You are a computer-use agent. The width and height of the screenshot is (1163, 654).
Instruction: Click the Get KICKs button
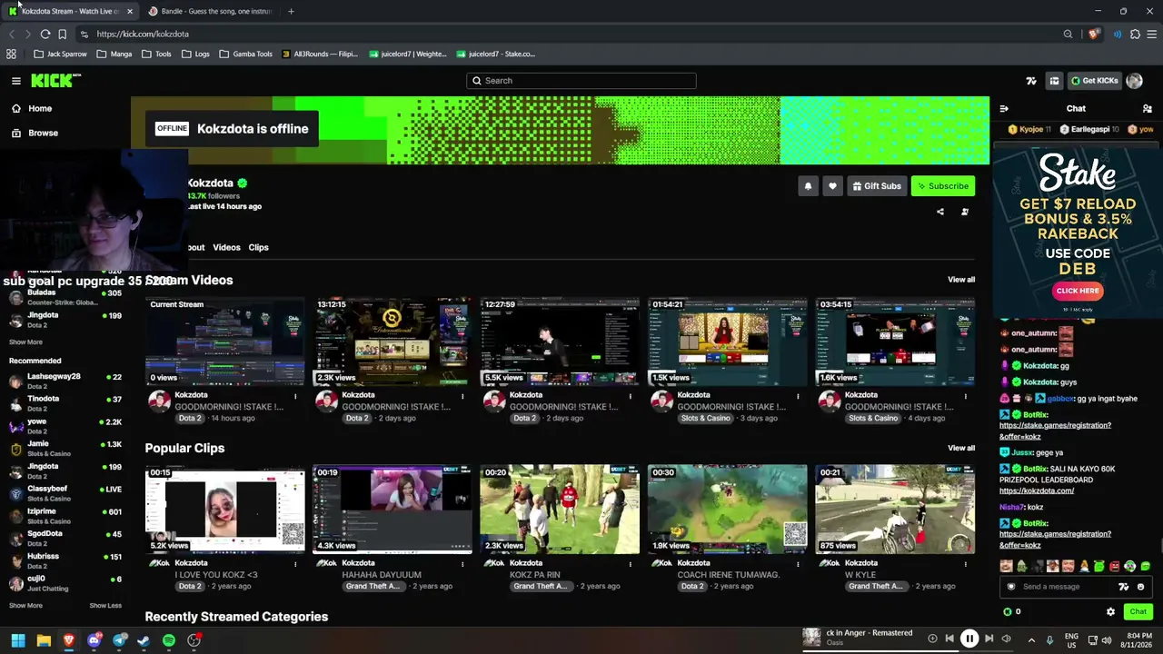(1094, 81)
